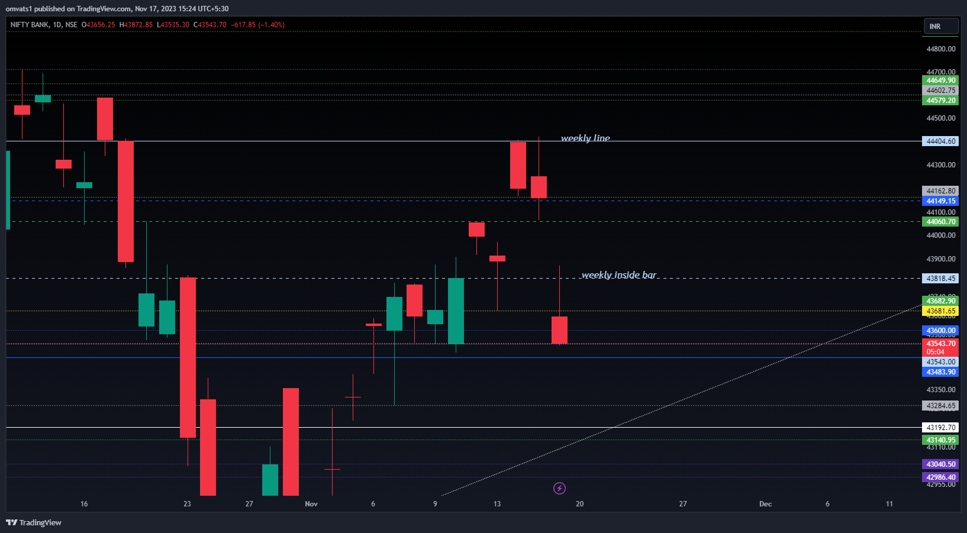Click the high value H43872.85

pos(136,25)
